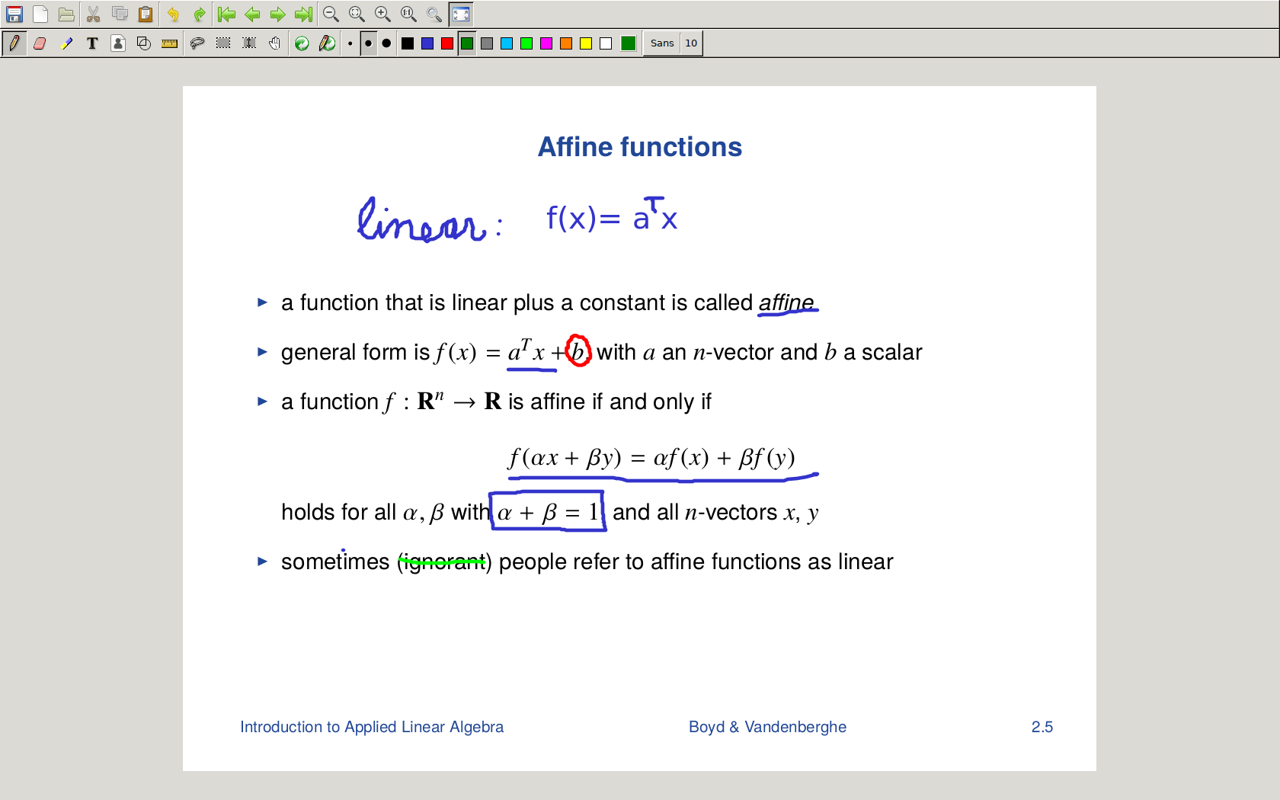Image resolution: width=1280 pixels, height=800 pixels.
Task: Select the Hand tool
Action: 274,43
